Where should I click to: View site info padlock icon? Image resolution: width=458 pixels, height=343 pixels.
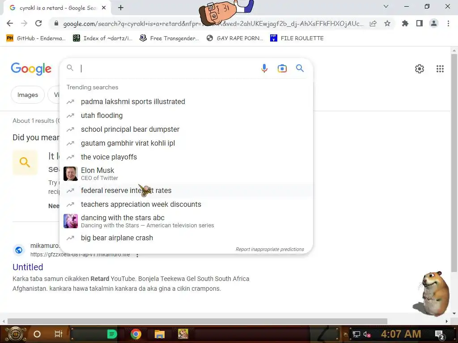point(56,23)
